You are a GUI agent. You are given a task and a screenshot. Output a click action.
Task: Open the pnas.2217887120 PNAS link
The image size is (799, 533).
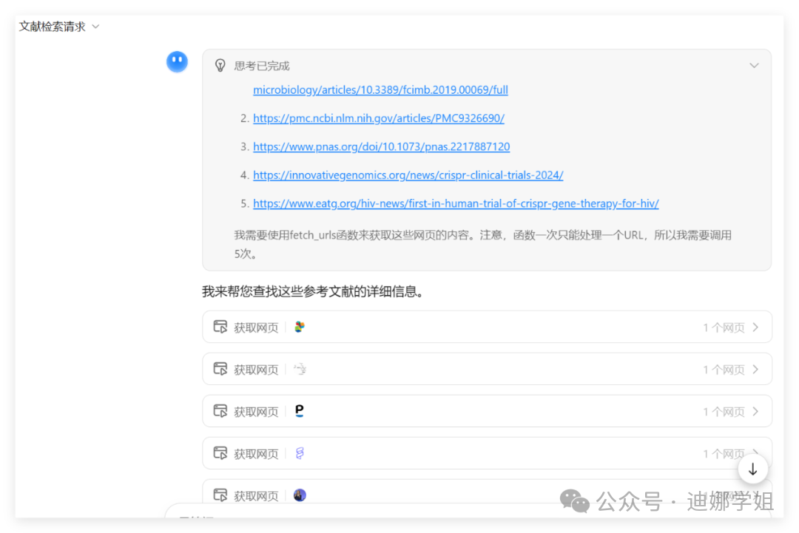(381, 146)
